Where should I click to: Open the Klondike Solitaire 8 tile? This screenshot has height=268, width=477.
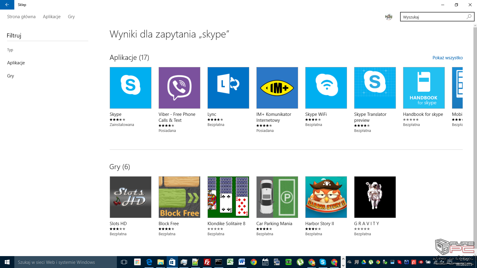pos(228,197)
